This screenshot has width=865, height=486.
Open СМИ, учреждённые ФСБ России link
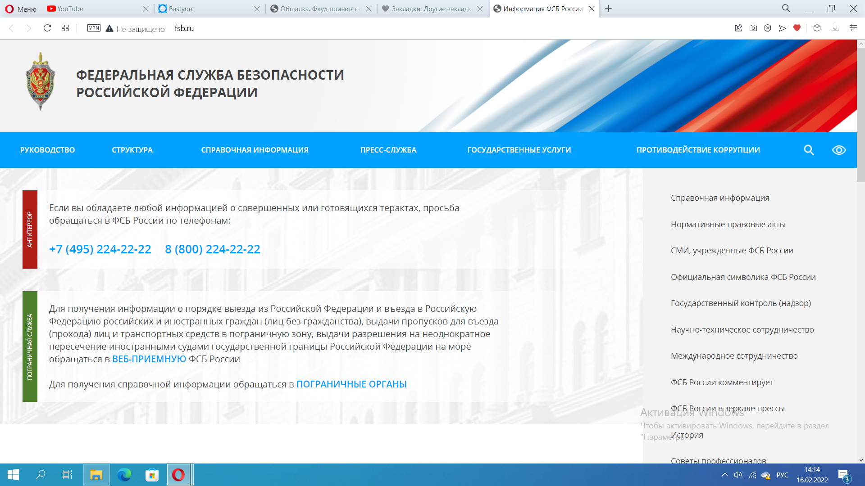(732, 251)
